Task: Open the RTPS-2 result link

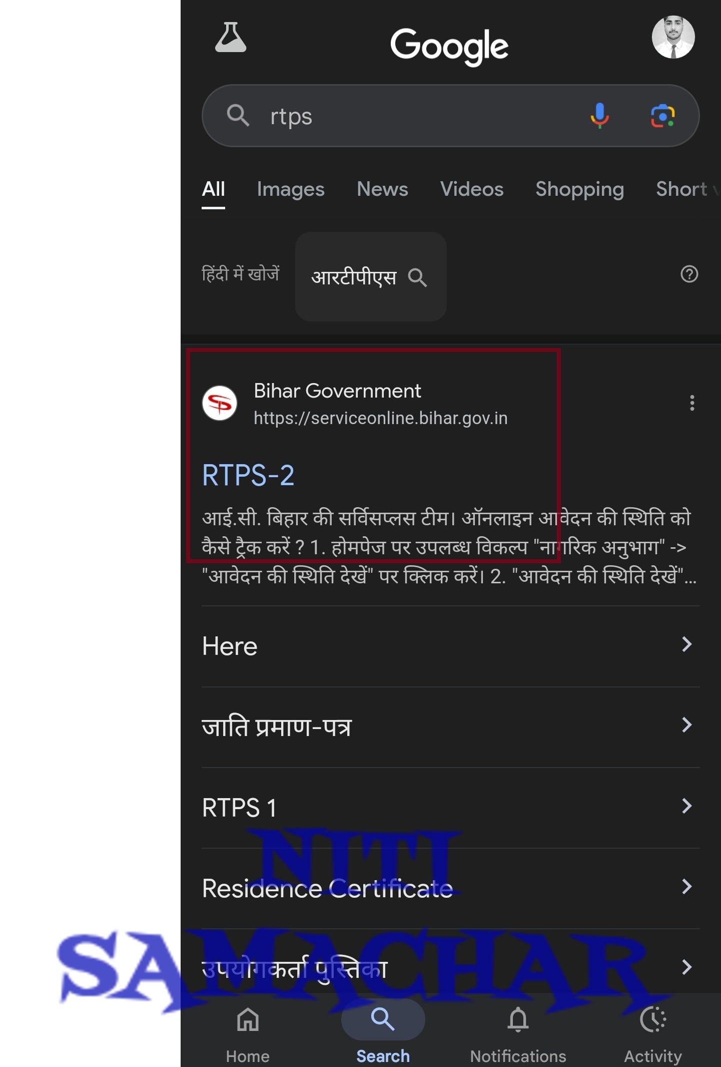Action: point(248,475)
